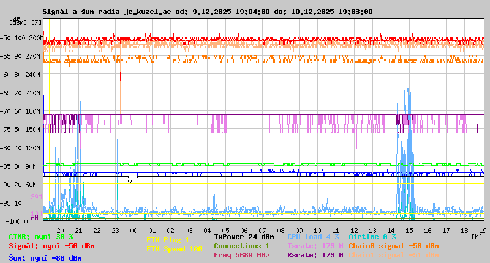Click the '-65 70 210M' y-axis label
Image resolution: width=490 pixels, height=263 pixels.
(21, 94)
